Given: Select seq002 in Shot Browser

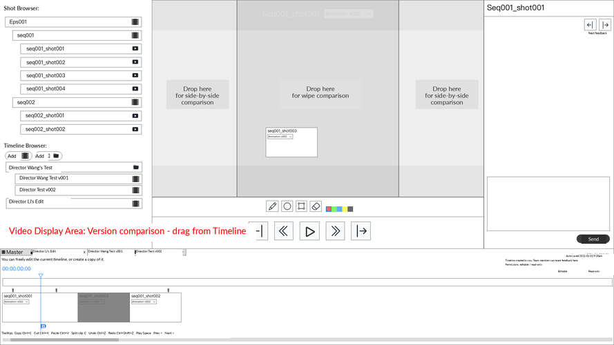Looking at the screenshot, I should [x=77, y=102].
